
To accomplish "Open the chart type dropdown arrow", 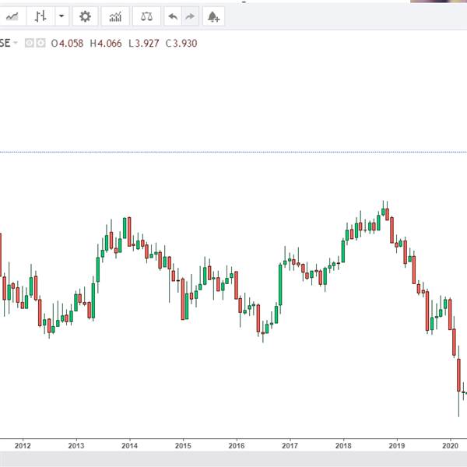I will pyautogui.click(x=62, y=16).
